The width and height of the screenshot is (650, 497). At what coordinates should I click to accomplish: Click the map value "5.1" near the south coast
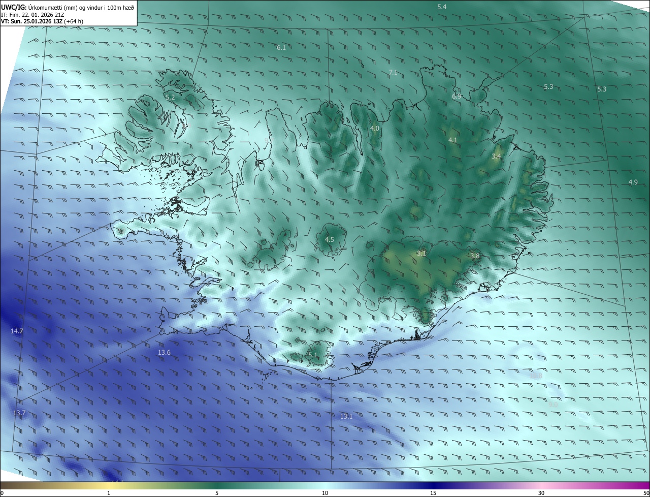coord(312,355)
